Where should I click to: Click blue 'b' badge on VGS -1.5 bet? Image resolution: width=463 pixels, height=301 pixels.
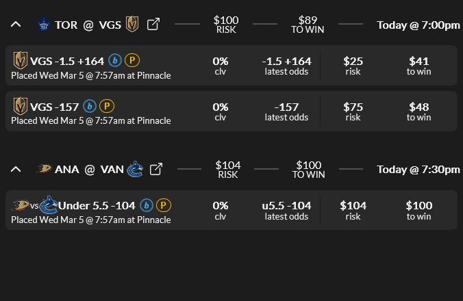point(115,61)
